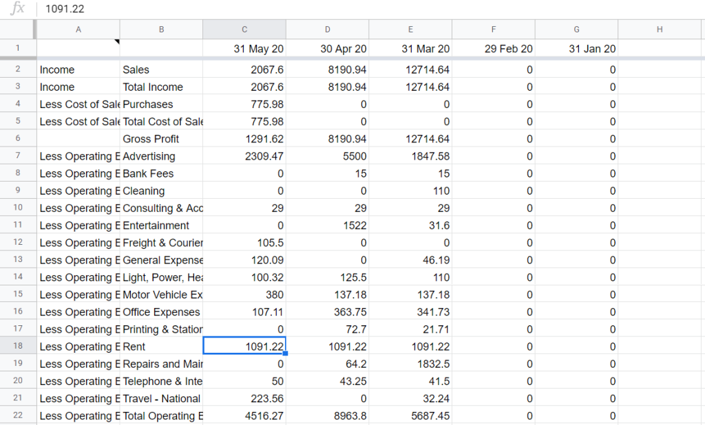Select the Gross Profit label cell
This screenshot has width=705, height=425.
coord(161,138)
